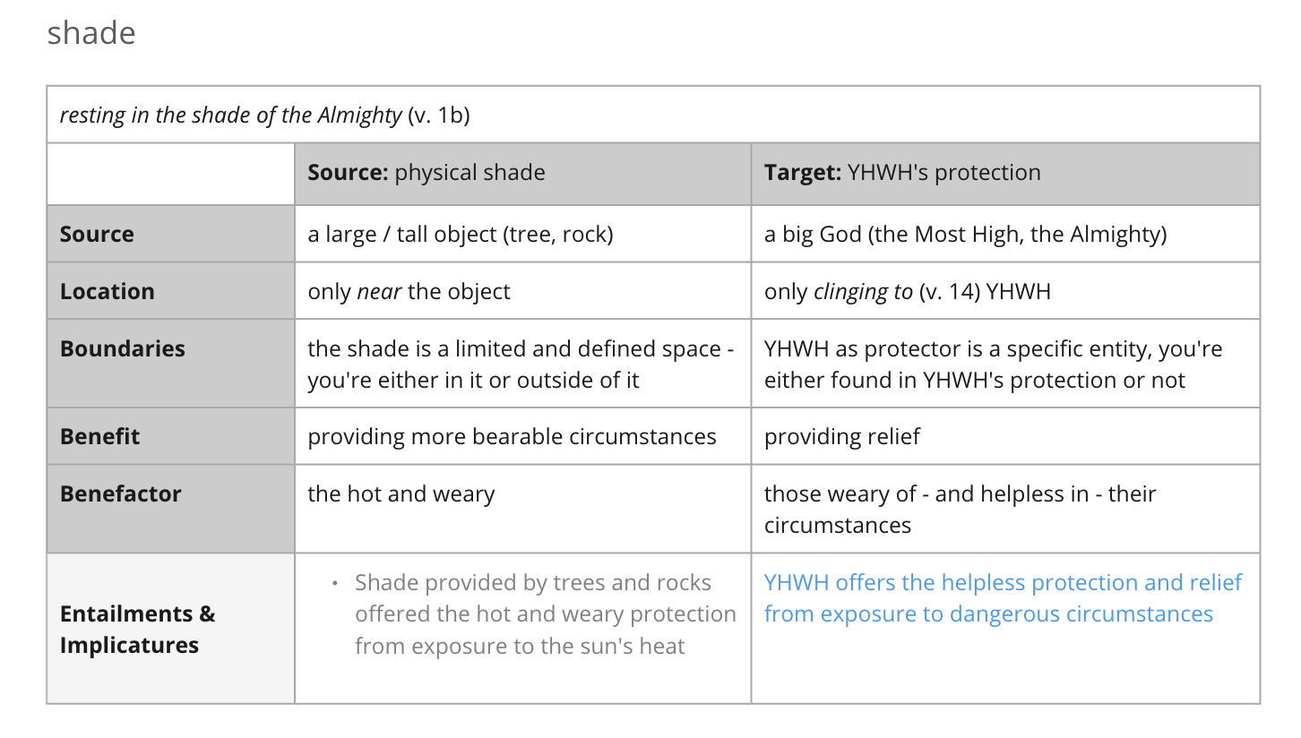1301x738 pixels.
Task: Click the "shade" heading above the table
Action: tap(91, 34)
